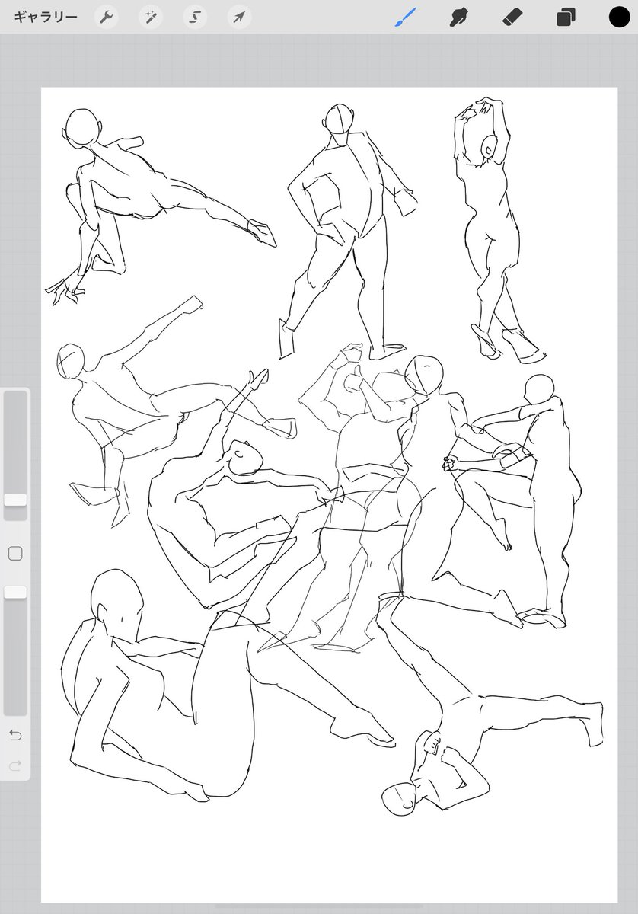Click the brush size slider handle
The width and height of the screenshot is (638, 914).
(15, 500)
